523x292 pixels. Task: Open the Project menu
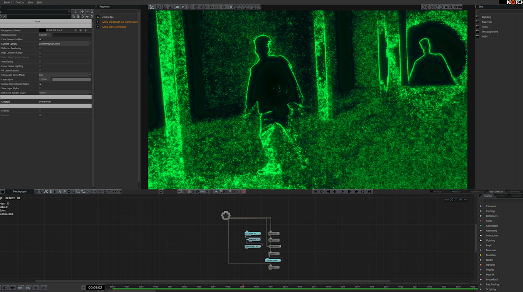coord(8,2)
